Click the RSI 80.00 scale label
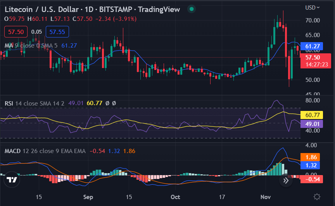The height and width of the screenshot is (206, 335). tap(313, 100)
